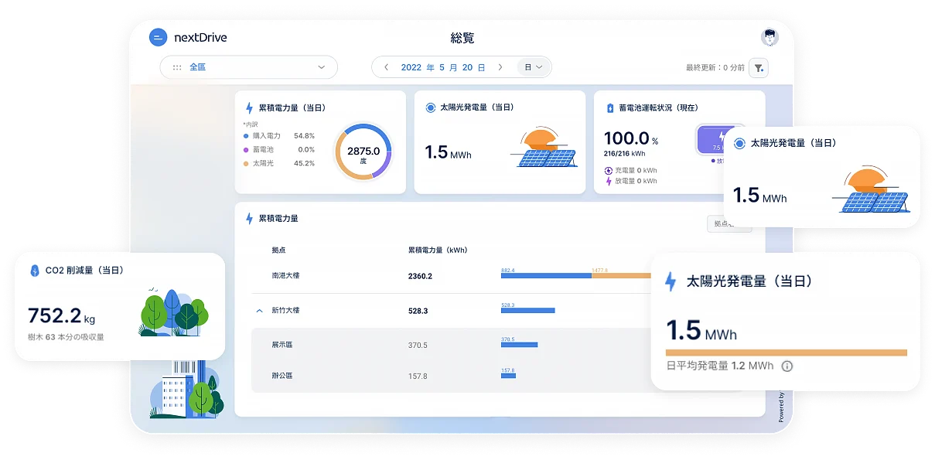Screen dimensions: 935x460
Task: Click the 2875.0 donut chart
Action: 363,152
